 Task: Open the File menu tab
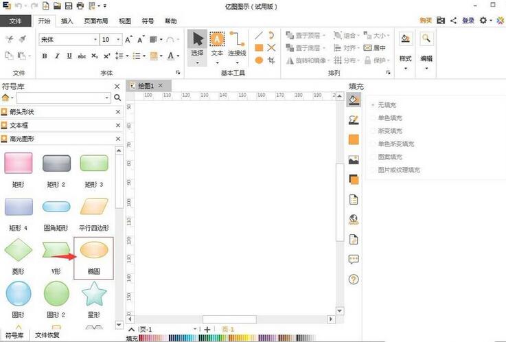16,21
